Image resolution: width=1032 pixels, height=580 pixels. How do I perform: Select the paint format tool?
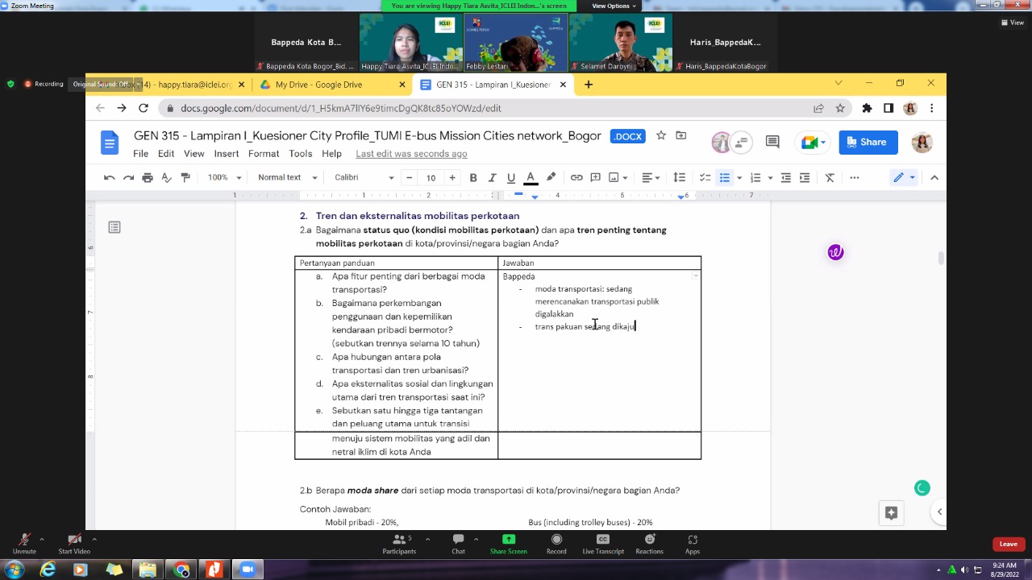click(x=185, y=177)
